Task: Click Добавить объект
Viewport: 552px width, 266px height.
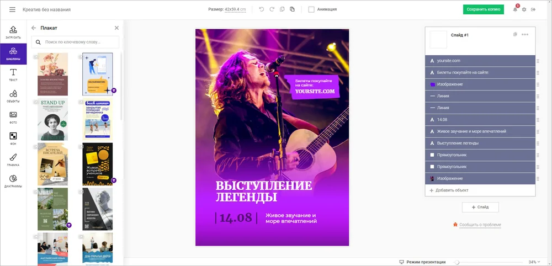Action: 449,190
